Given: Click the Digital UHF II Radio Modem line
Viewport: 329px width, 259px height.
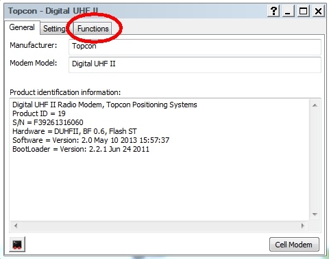Looking at the screenshot, I should pyautogui.click(x=105, y=105).
